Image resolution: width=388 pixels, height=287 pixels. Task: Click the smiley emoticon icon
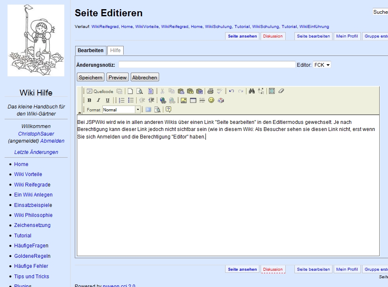click(x=211, y=100)
